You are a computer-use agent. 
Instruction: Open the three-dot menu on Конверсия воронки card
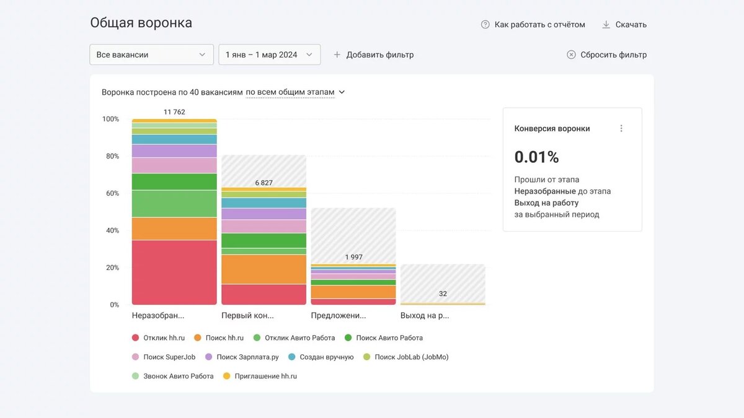pyautogui.click(x=622, y=128)
